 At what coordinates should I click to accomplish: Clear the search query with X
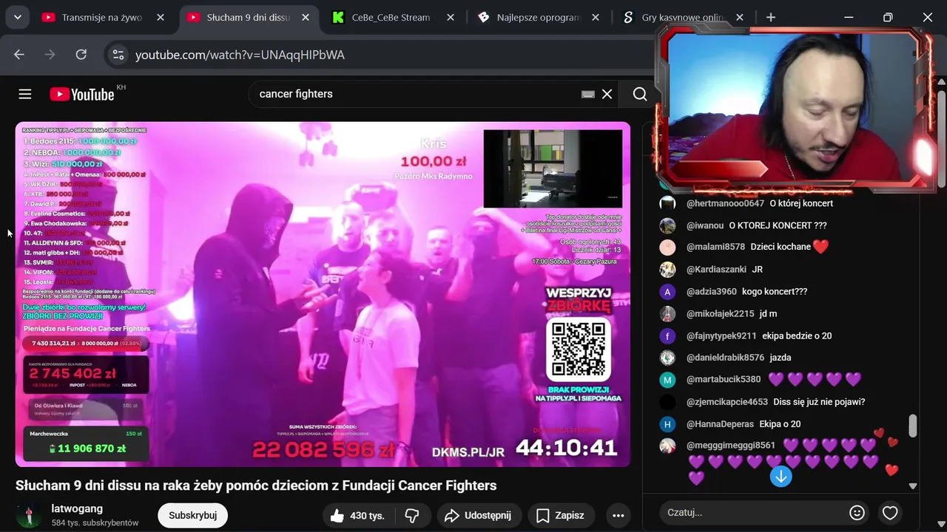[607, 94]
